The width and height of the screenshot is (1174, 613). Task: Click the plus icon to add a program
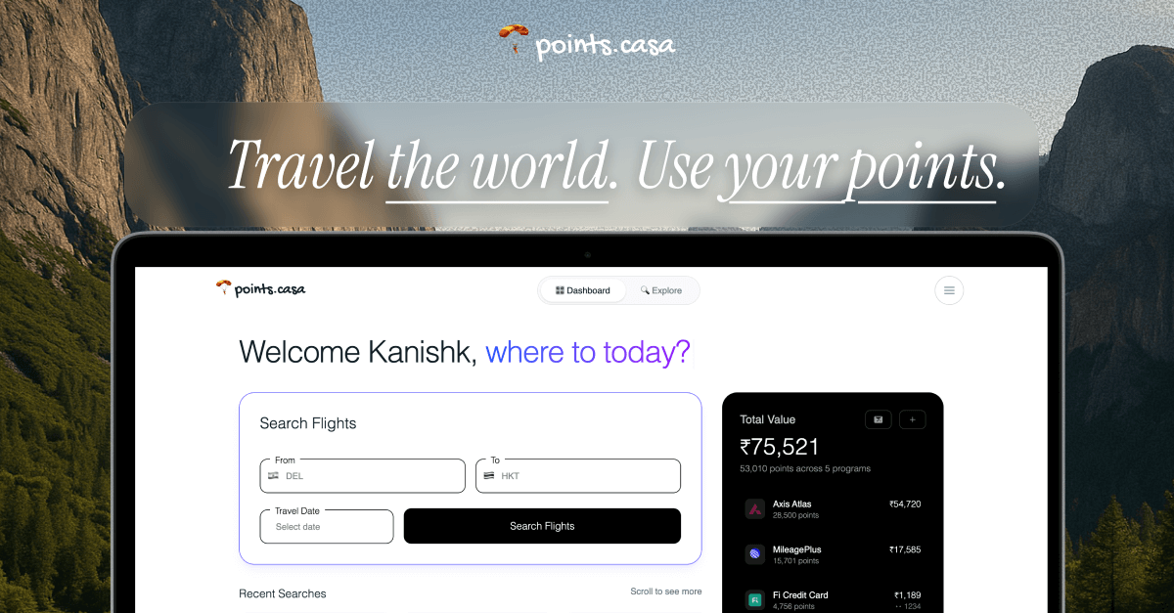click(912, 418)
